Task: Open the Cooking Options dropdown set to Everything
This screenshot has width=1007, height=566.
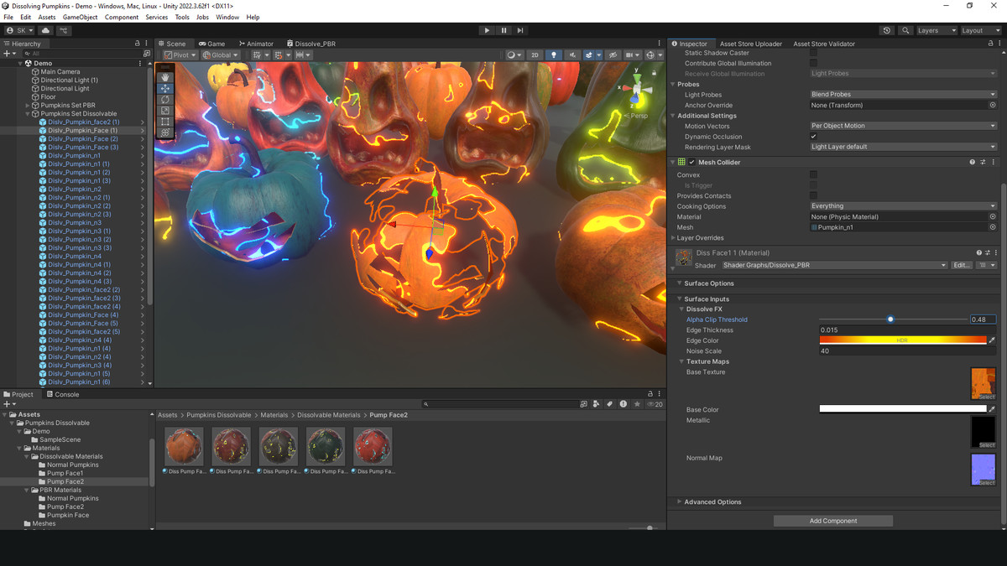Action: 902,205
